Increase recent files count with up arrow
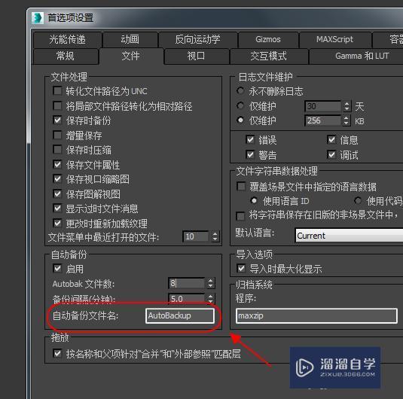The image size is (403, 399). [215, 234]
